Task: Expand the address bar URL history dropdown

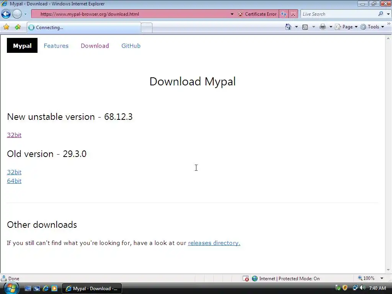Action: (232, 14)
